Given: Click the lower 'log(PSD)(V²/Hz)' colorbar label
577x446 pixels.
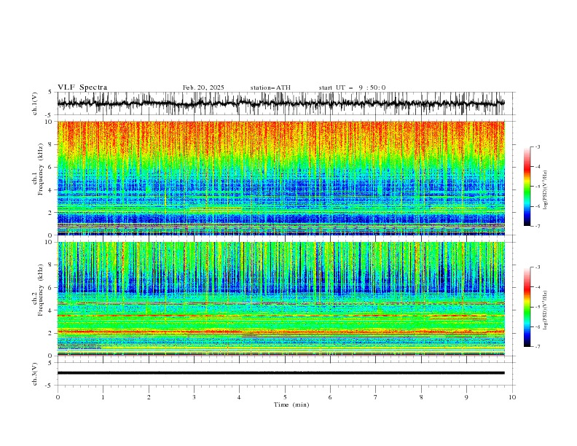Looking at the screenshot, I should [x=545, y=310].
